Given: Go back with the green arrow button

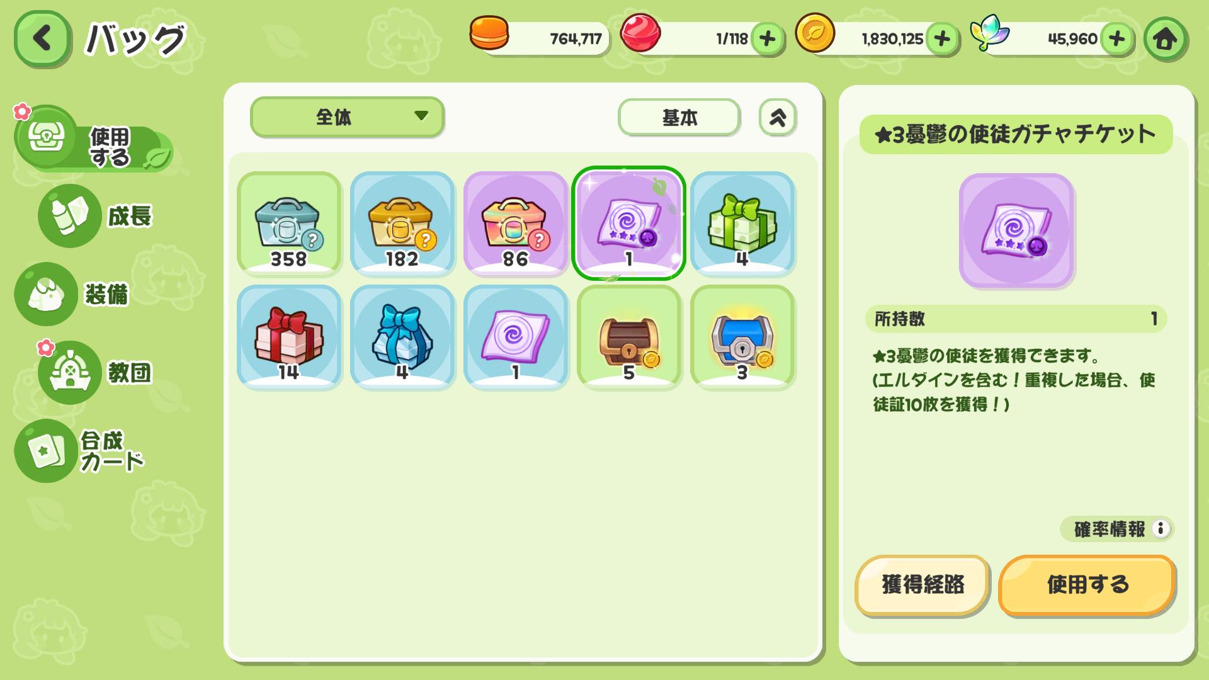Looking at the screenshot, I should pyautogui.click(x=42, y=39).
